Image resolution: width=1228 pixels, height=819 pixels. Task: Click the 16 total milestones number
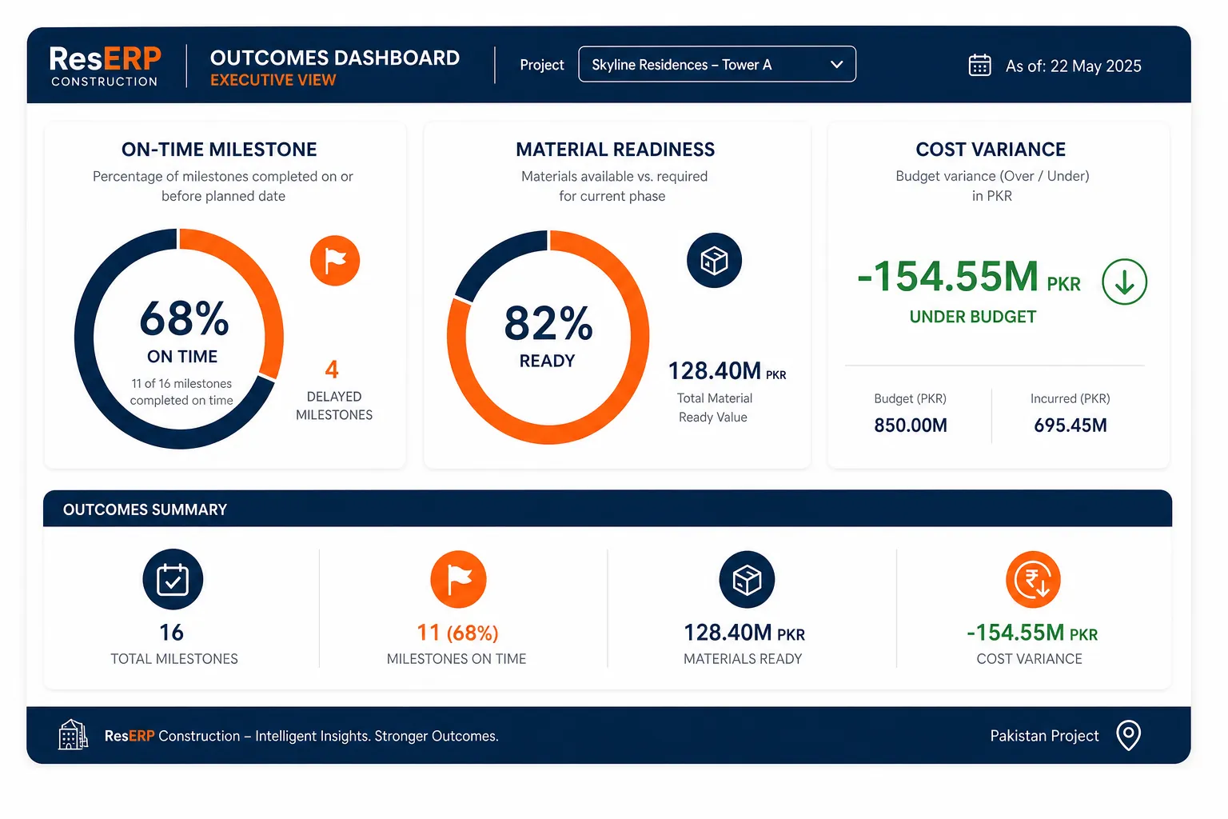pyautogui.click(x=171, y=633)
